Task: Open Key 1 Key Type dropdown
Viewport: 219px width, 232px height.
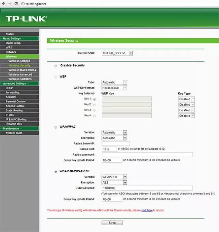Action: 187,99
